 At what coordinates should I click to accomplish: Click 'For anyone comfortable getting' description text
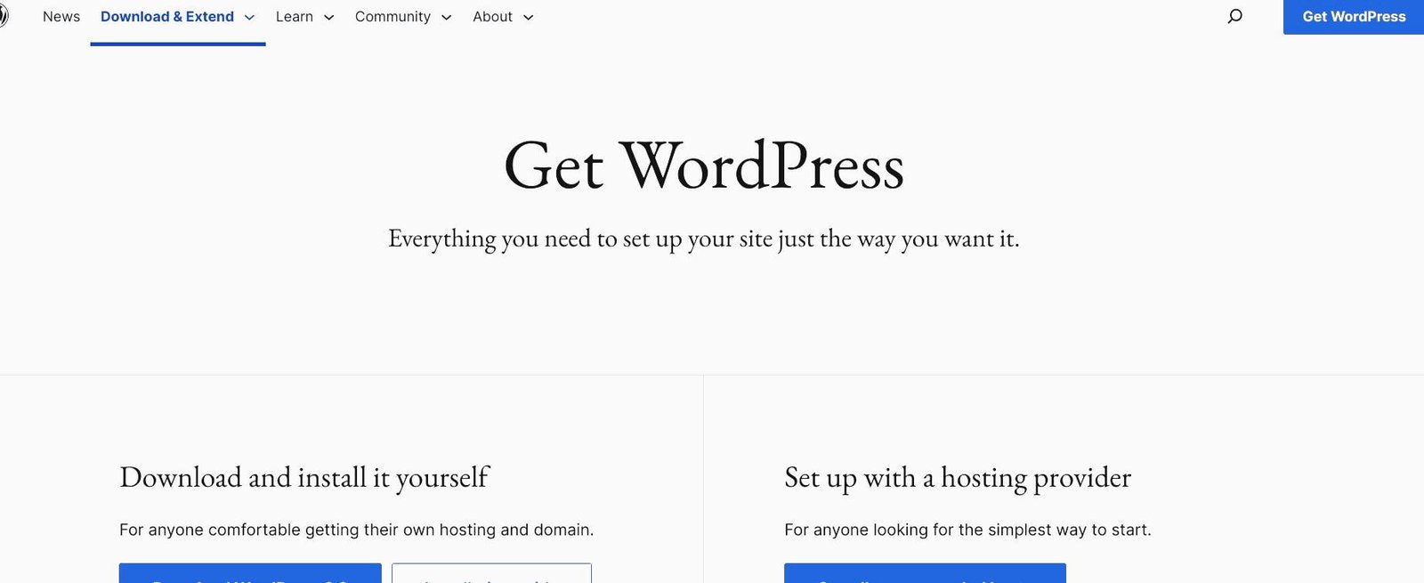(x=356, y=530)
